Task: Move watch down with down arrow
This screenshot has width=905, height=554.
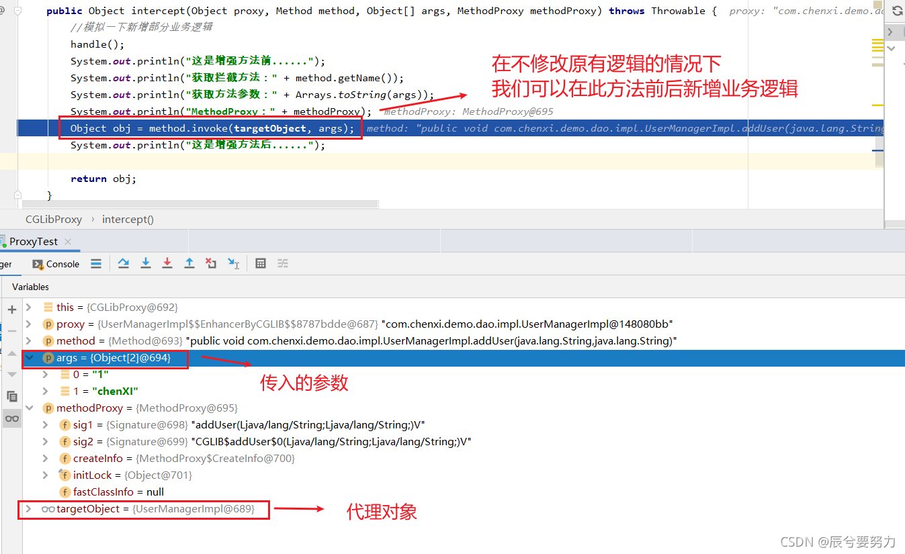Action: point(12,375)
